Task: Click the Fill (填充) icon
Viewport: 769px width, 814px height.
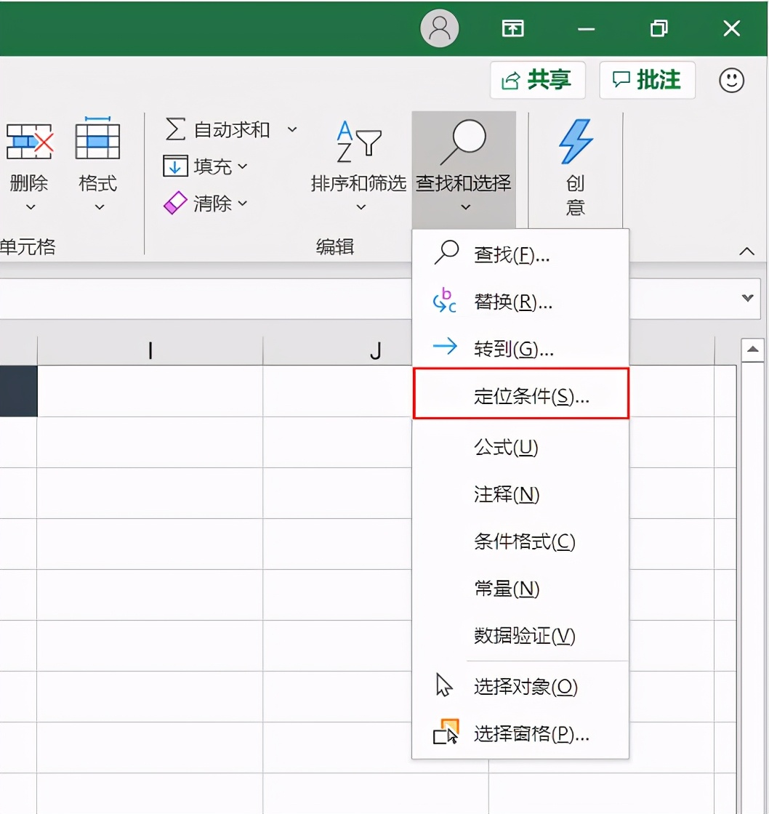Action: pyautogui.click(x=174, y=166)
